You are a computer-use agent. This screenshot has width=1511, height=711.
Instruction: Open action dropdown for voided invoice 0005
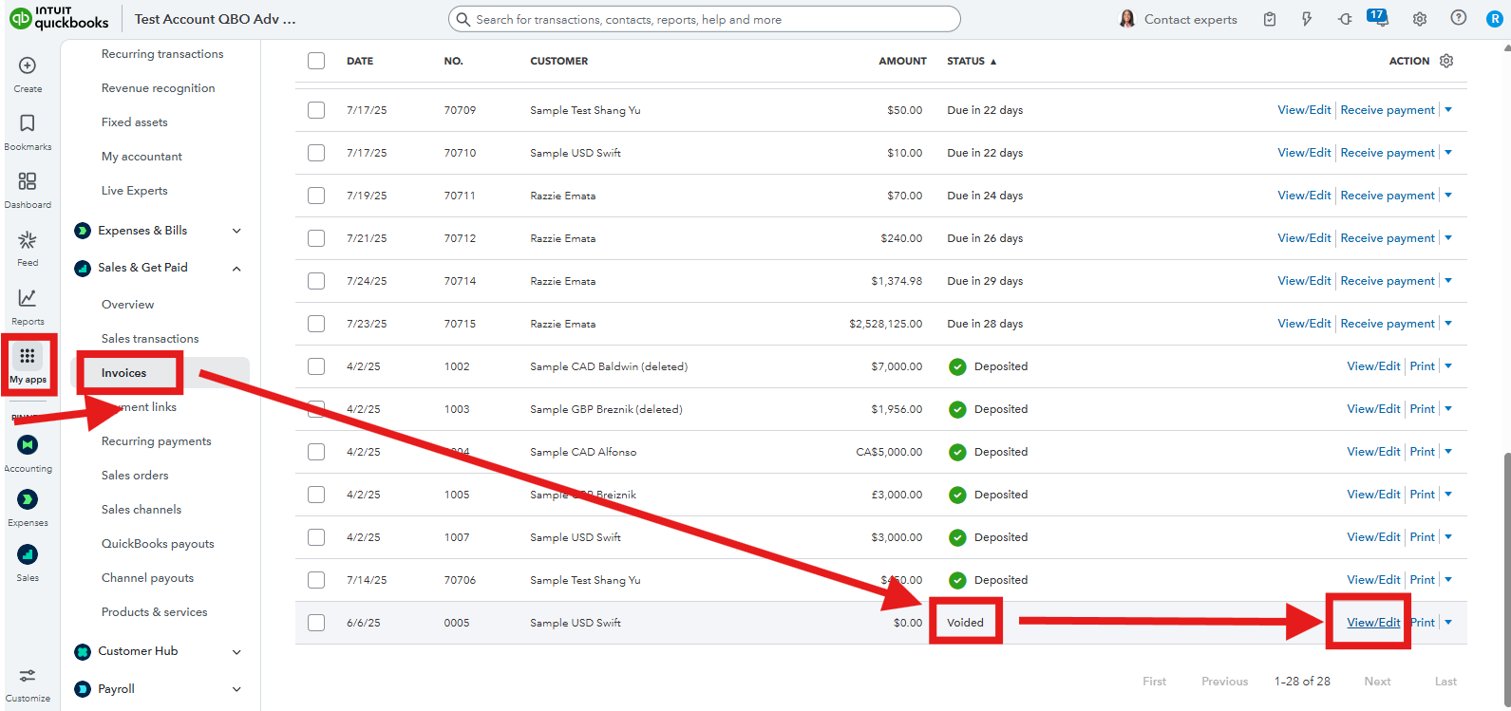(x=1448, y=623)
